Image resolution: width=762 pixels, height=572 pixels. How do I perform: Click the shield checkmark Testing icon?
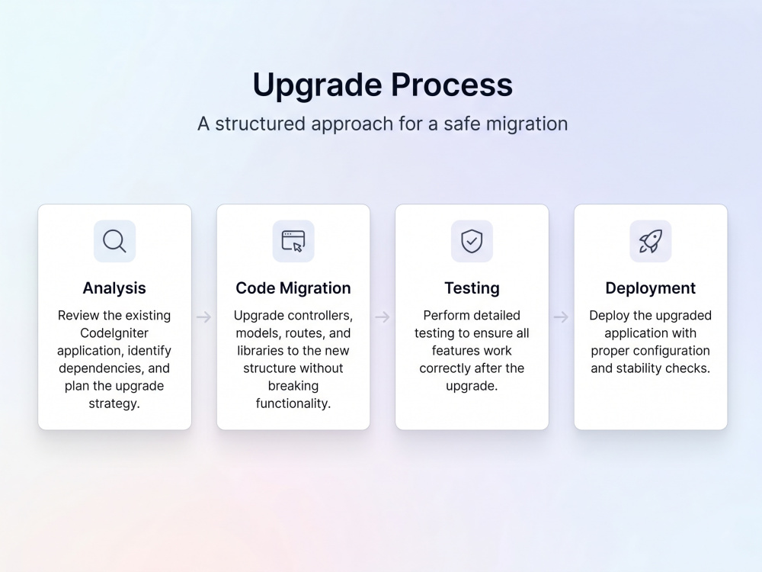tap(472, 241)
